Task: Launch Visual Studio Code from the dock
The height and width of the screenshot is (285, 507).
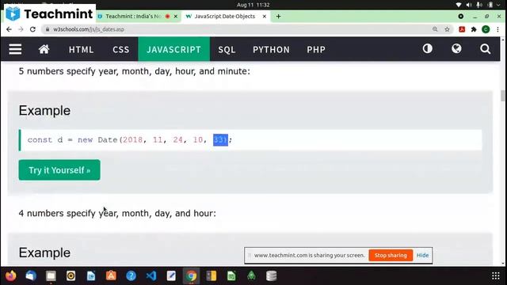Action: point(151,275)
